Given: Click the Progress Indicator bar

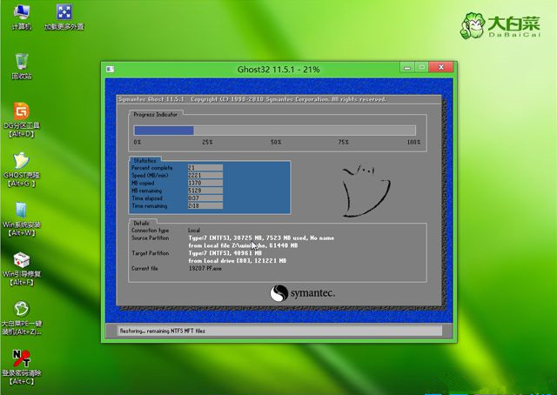Looking at the screenshot, I should pos(275,131).
